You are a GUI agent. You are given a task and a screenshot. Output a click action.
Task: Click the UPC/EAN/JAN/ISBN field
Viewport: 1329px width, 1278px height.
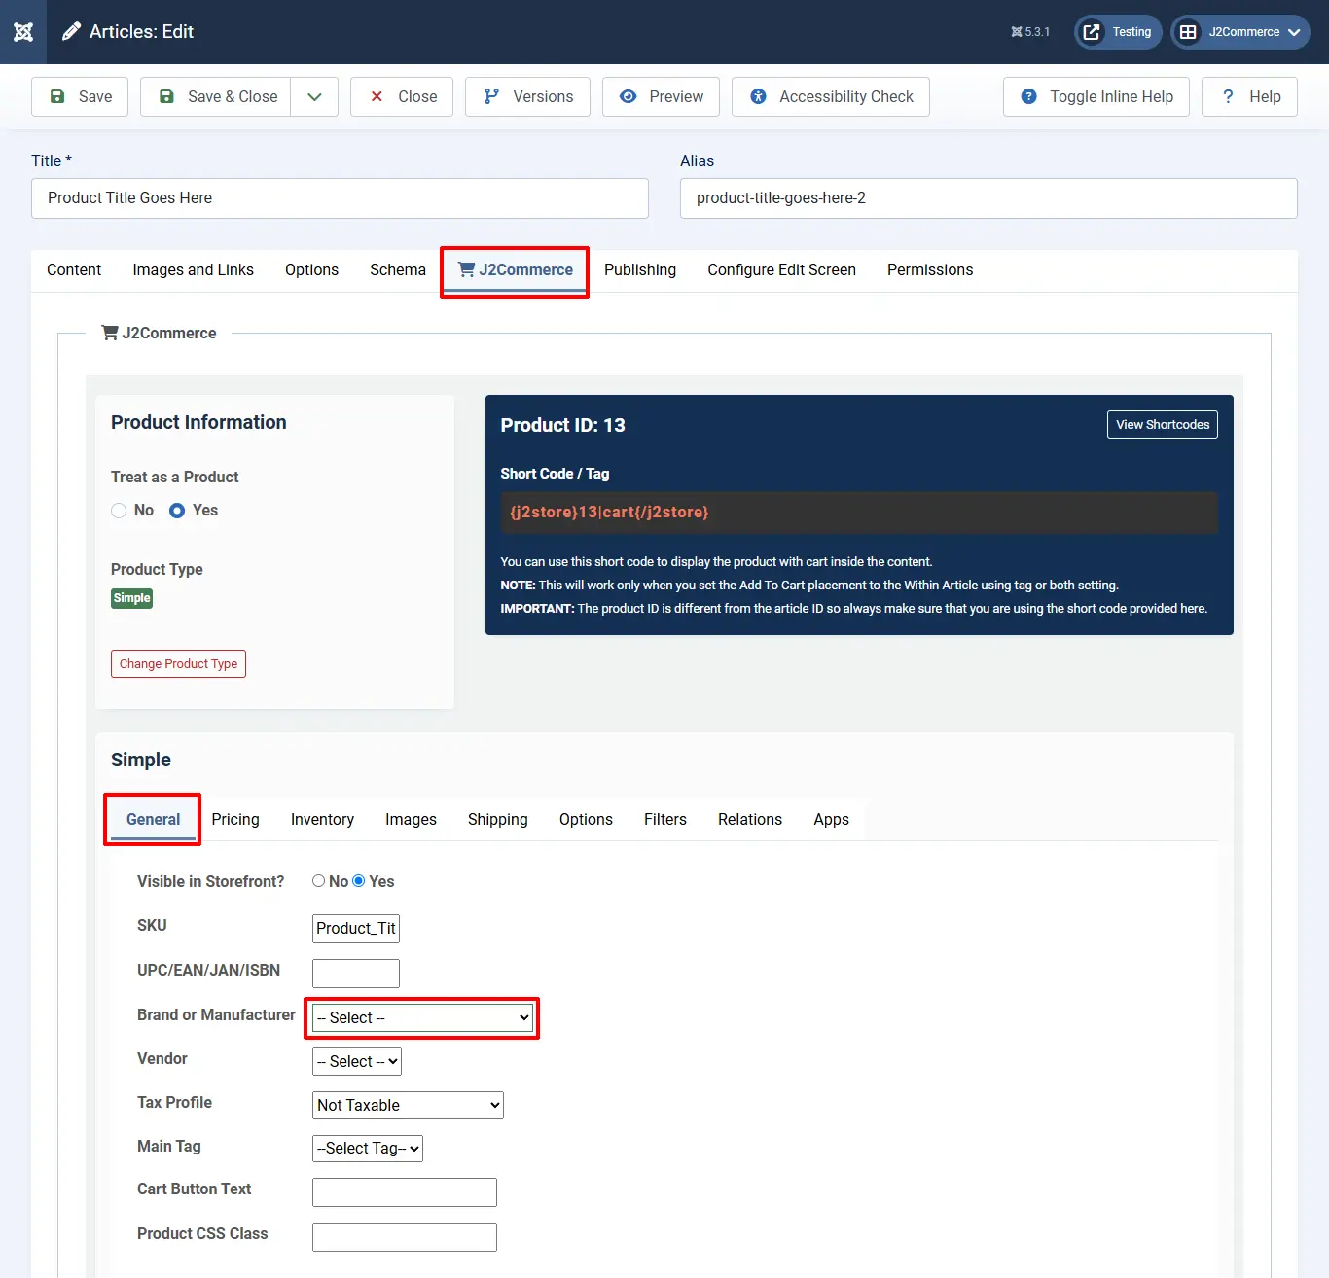(x=356, y=974)
